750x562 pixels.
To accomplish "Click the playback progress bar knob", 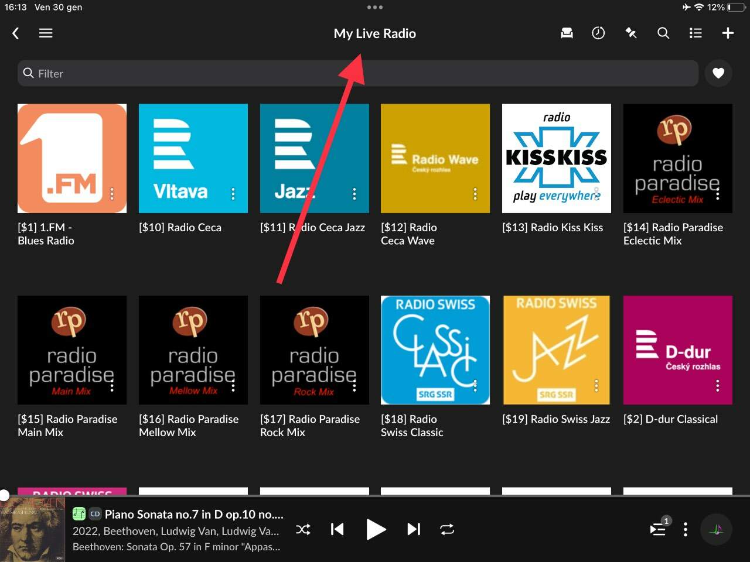I will pos(4,495).
